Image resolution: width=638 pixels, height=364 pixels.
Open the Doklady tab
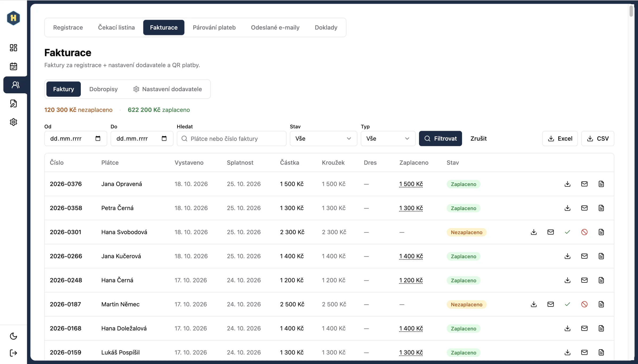pyautogui.click(x=326, y=27)
